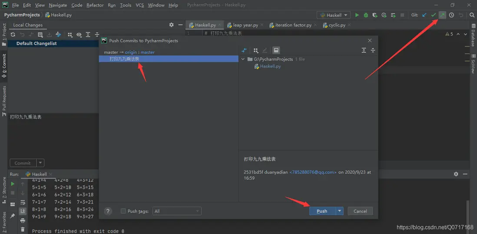This screenshot has height=234, width=477.
Task: Open the Tools menu
Action: (126, 5)
